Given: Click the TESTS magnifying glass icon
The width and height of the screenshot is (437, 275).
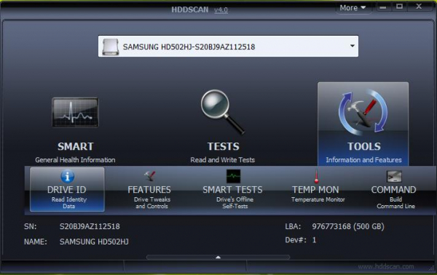Looking at the screenshot, I should 222,112.
